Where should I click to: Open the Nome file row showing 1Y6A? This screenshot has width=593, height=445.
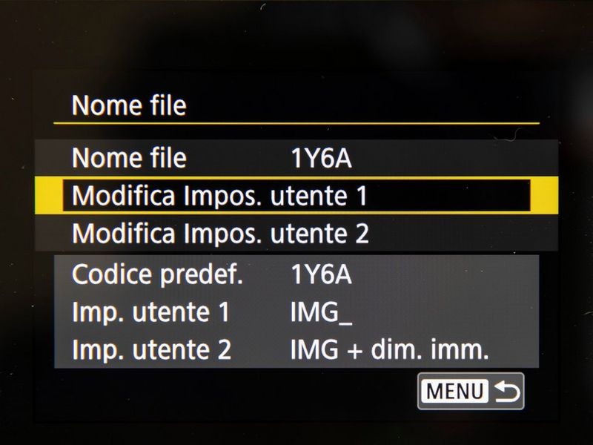[296, 157]
